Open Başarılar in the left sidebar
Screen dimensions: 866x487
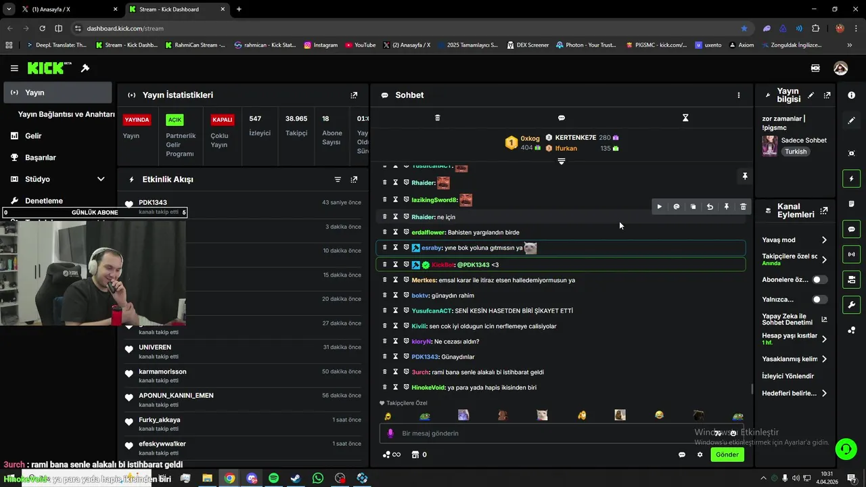(x=58, y=158)
